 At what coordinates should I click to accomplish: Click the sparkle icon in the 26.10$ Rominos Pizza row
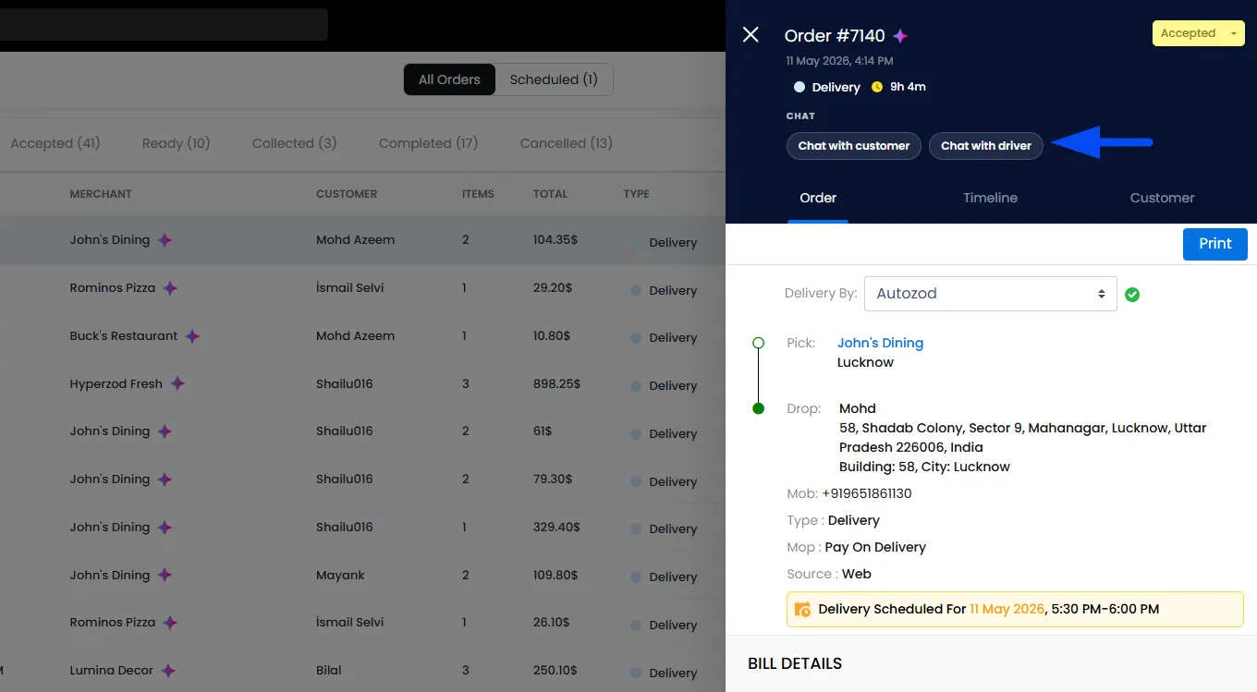pyautogui.click(x=170, y=623)
